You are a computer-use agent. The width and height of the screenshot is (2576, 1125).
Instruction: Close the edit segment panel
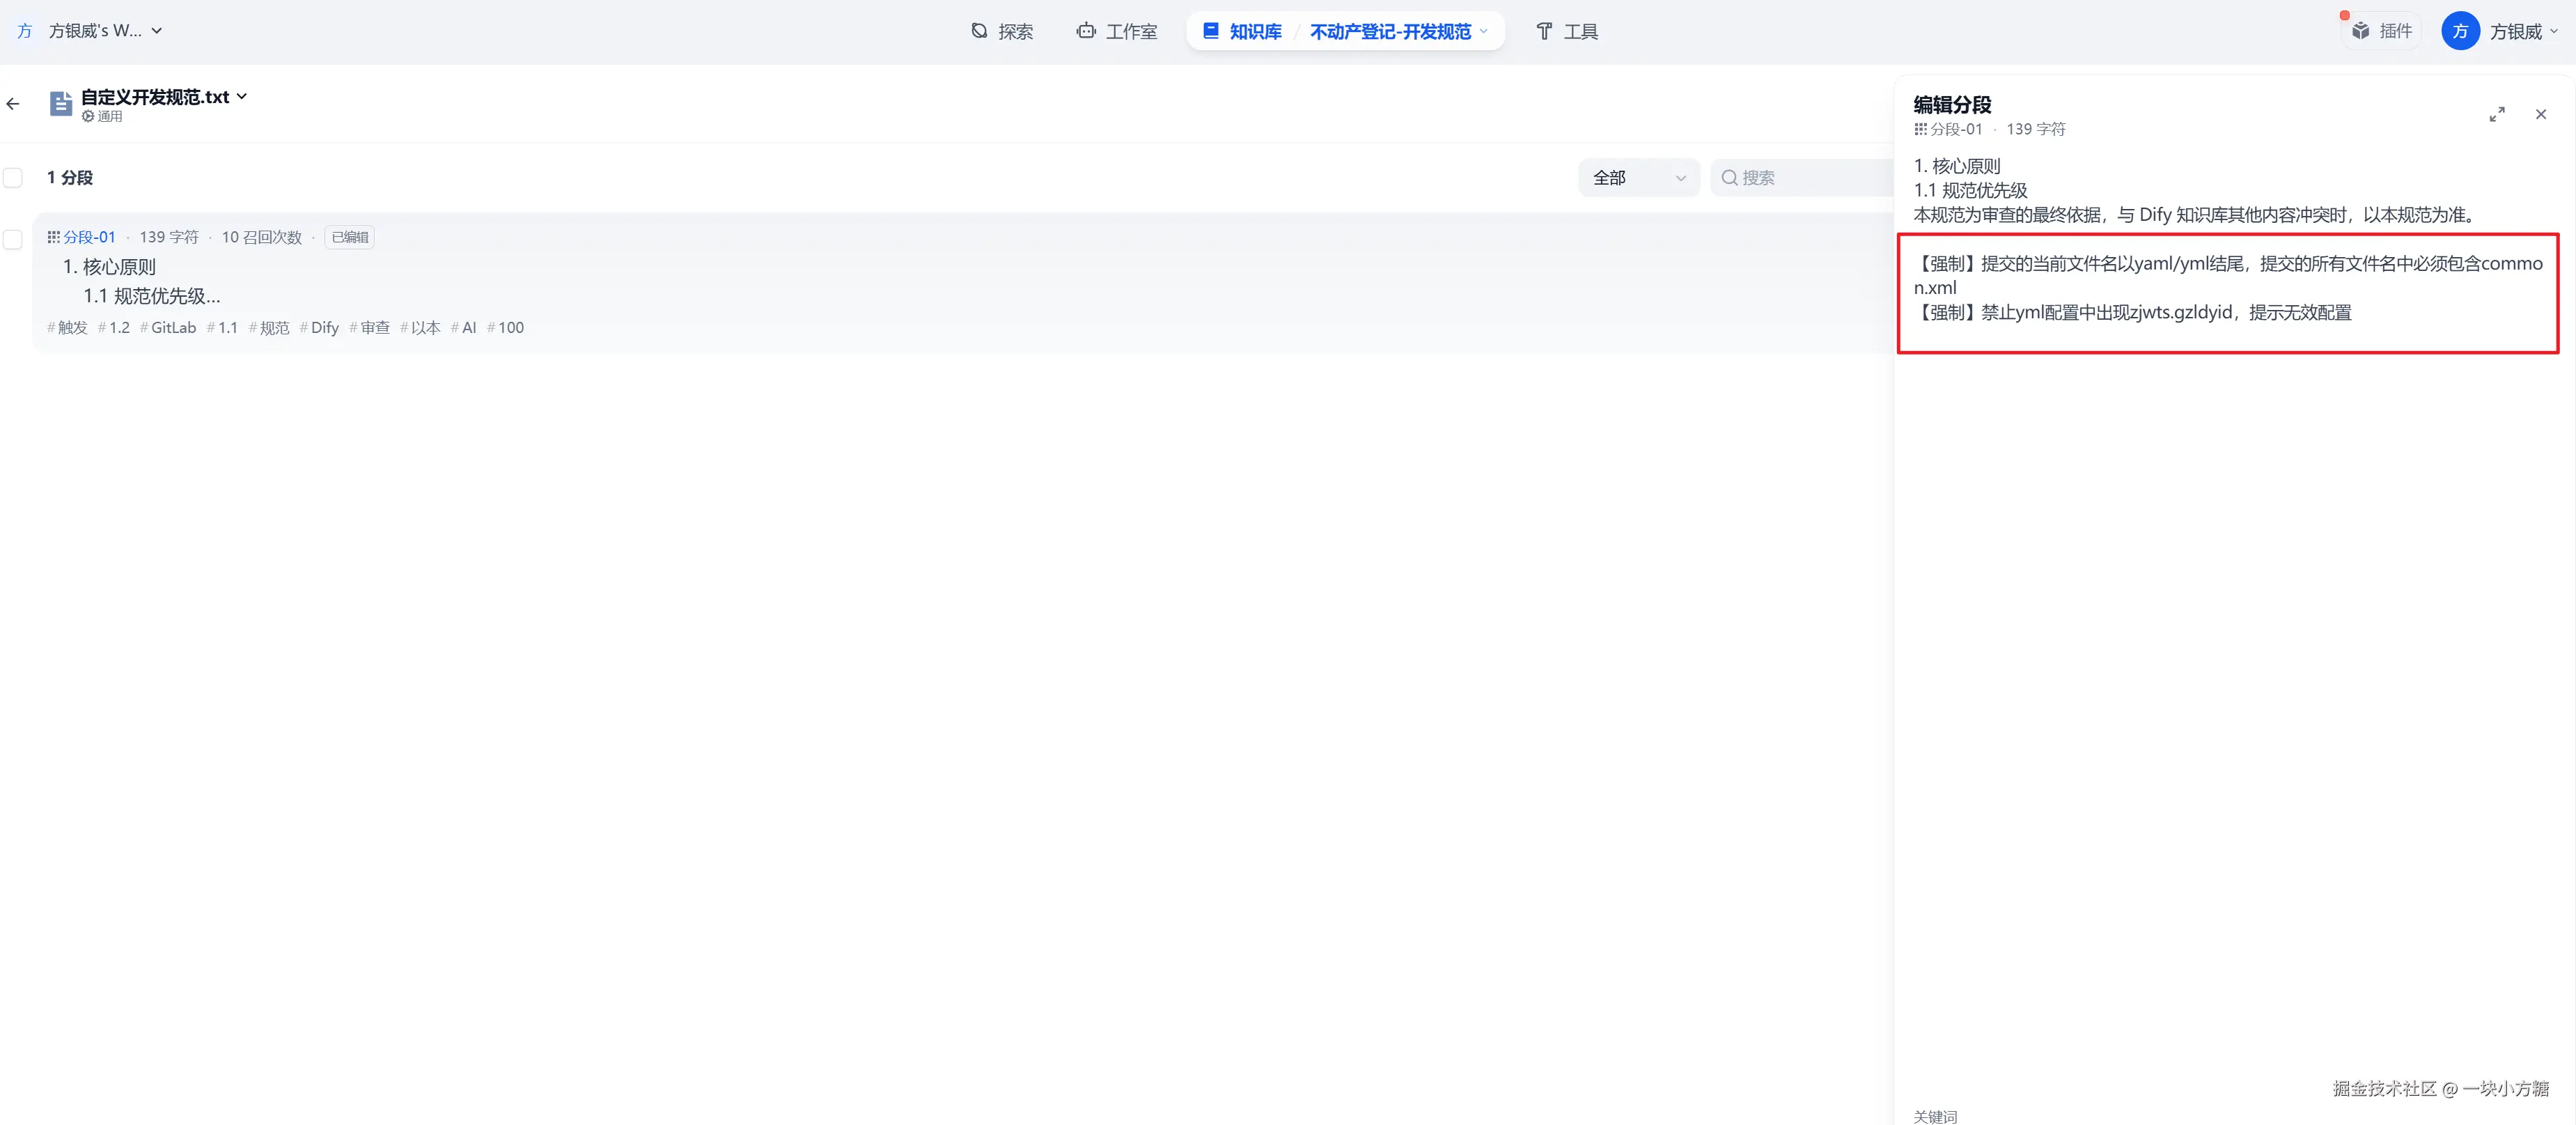tap(2541, 115)
